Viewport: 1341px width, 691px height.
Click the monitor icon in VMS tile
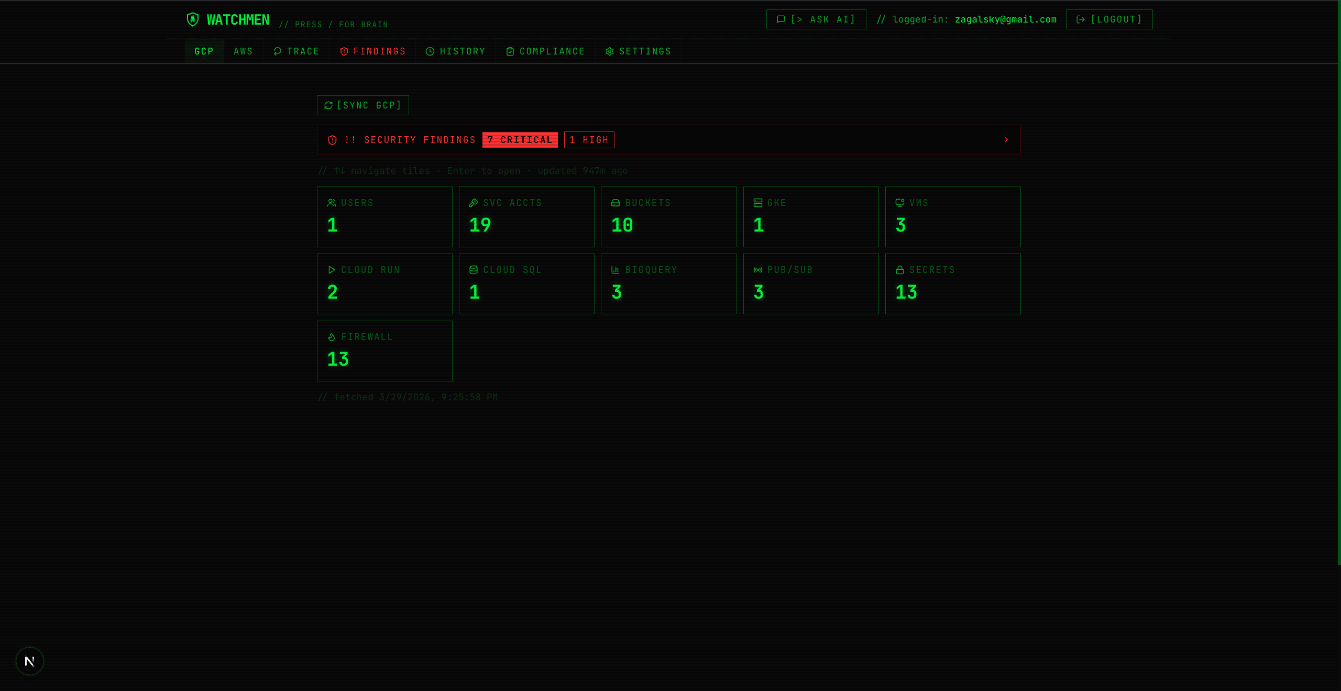pos(900,203)
